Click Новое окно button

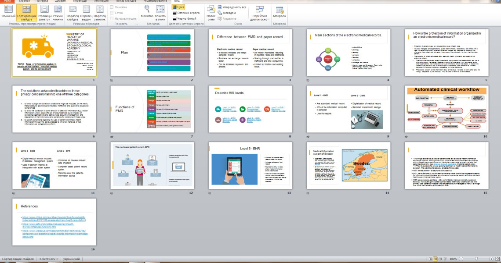tap(211, 13)
